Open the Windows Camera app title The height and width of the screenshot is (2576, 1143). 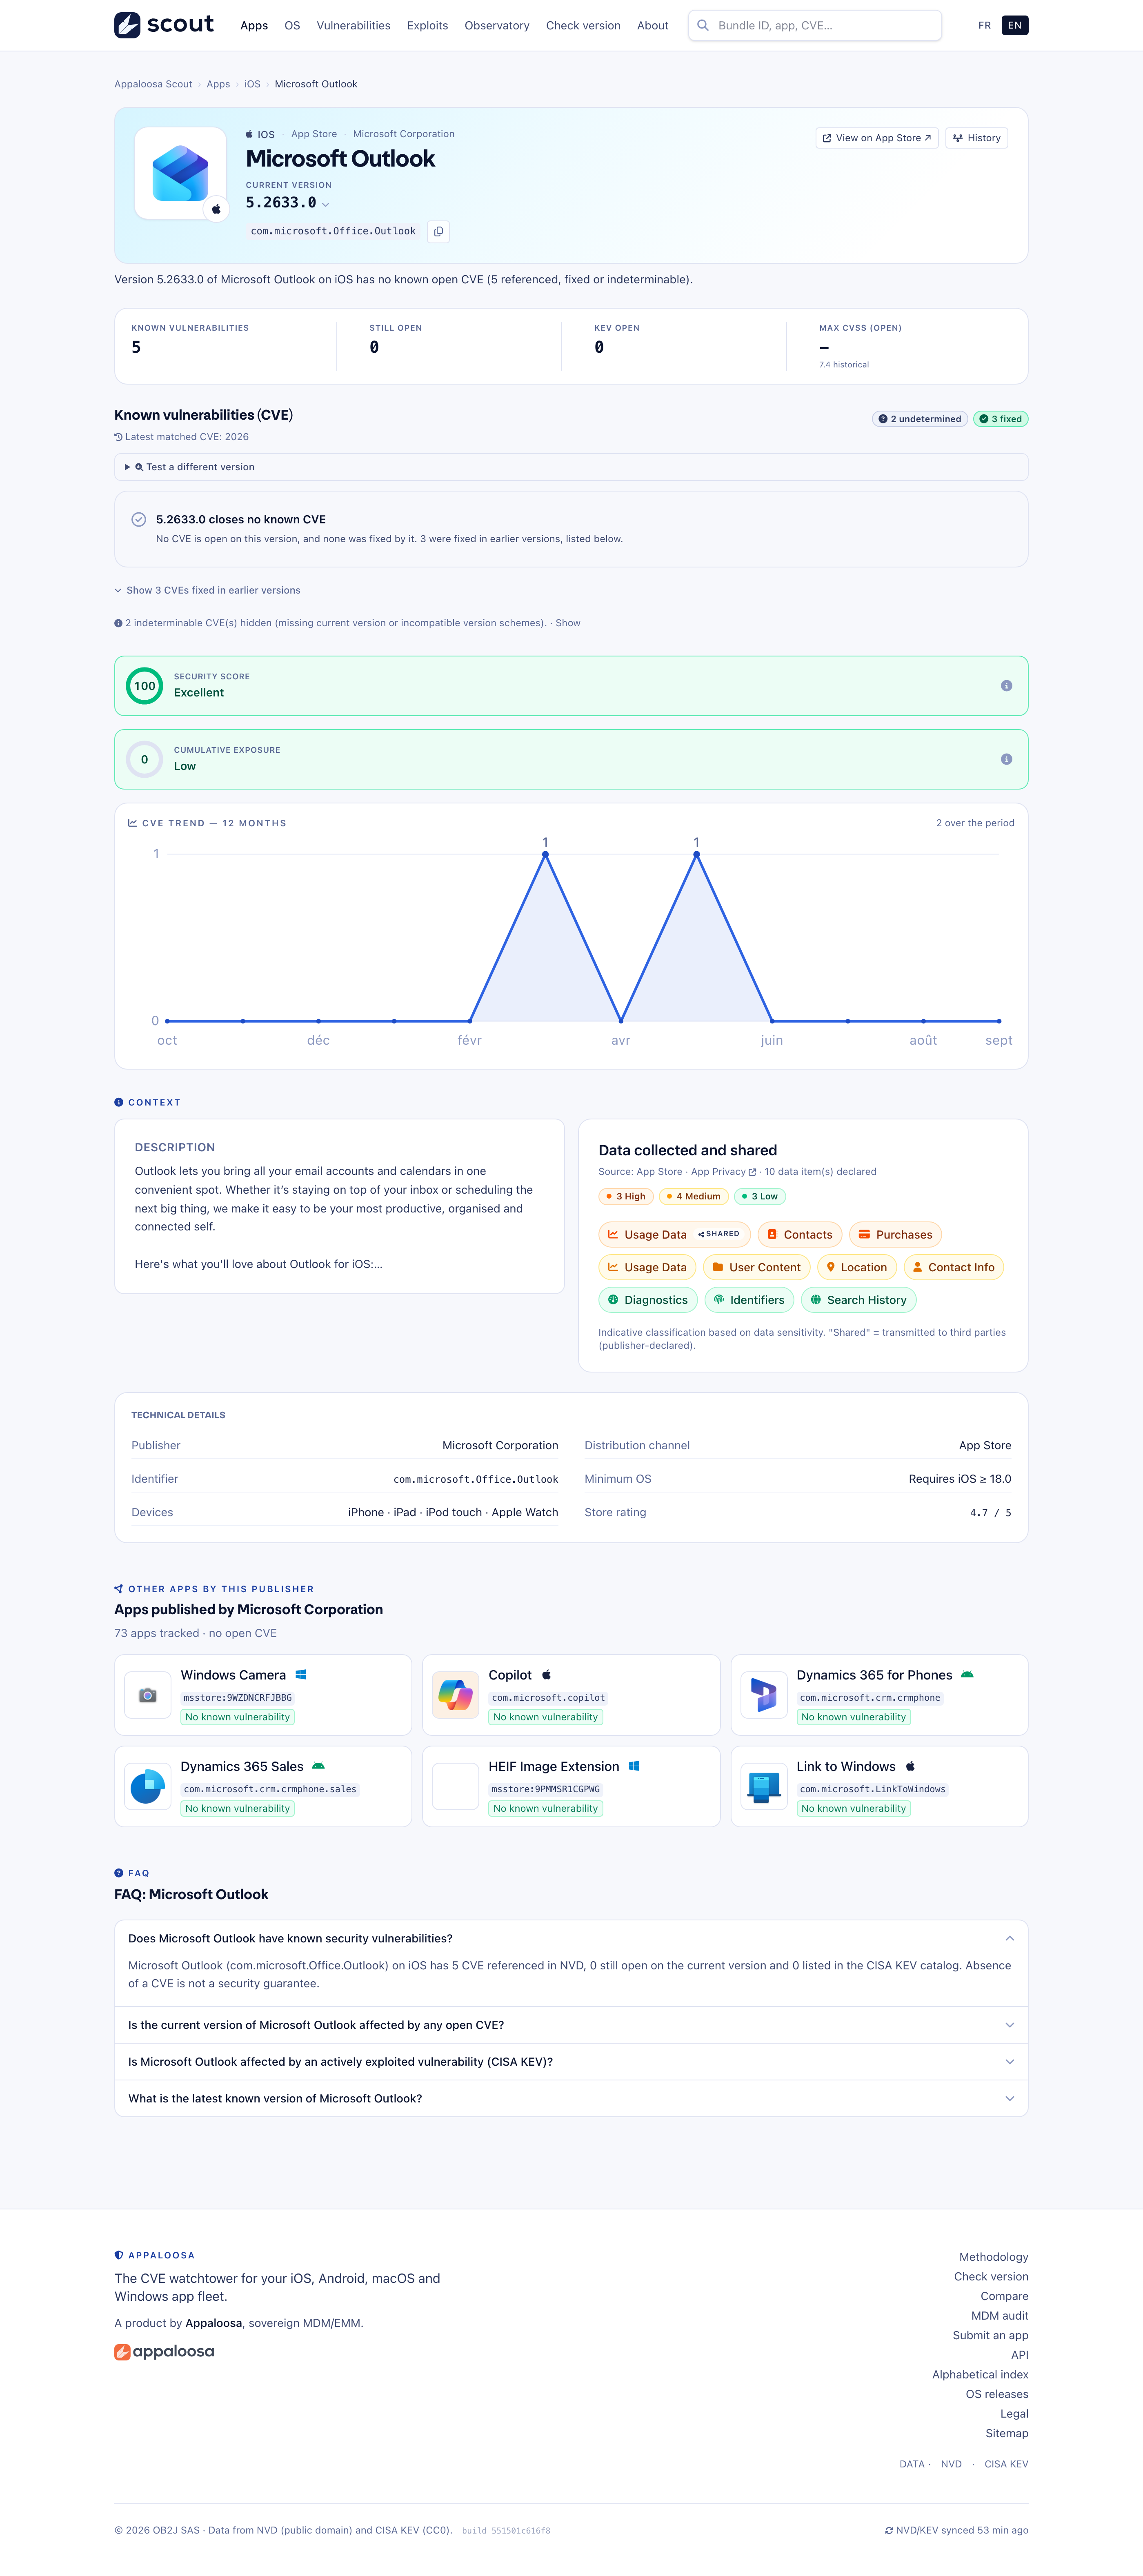click(233, 1675)
